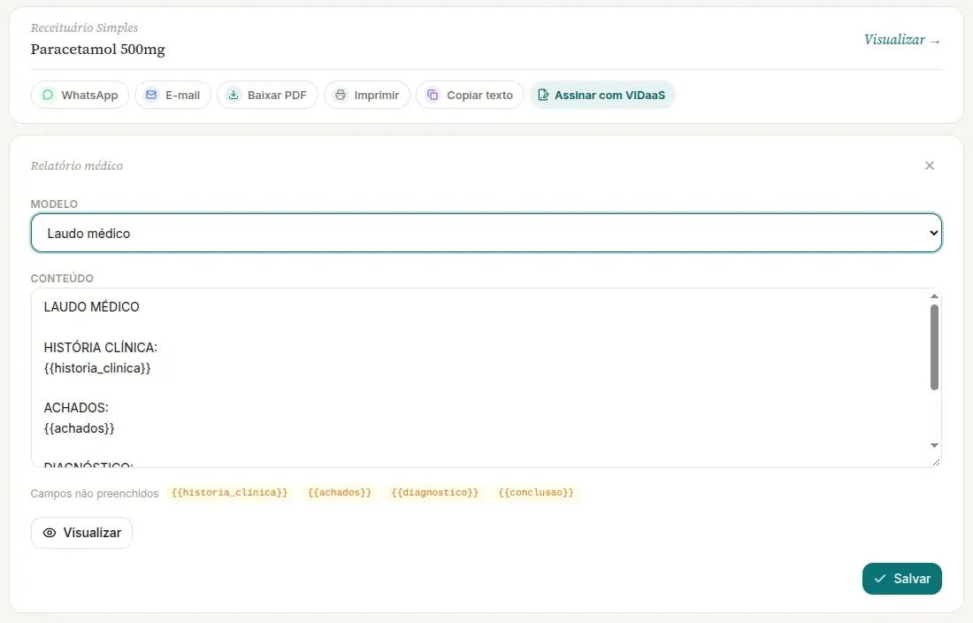Click the ACHADOS: line in content
Image resolution: width=973 pixels, height=623 pixels.
[76, 408]
